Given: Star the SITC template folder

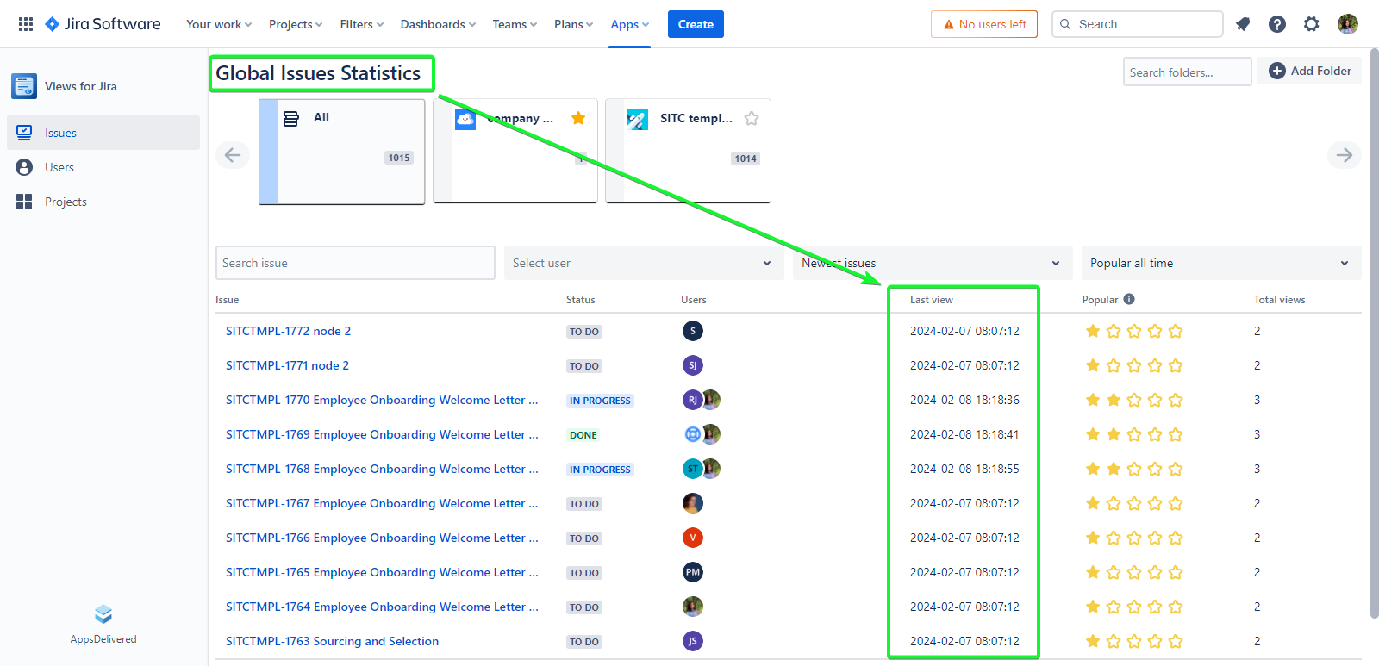Looking at the screenshot, I should (x=752, y=118).
